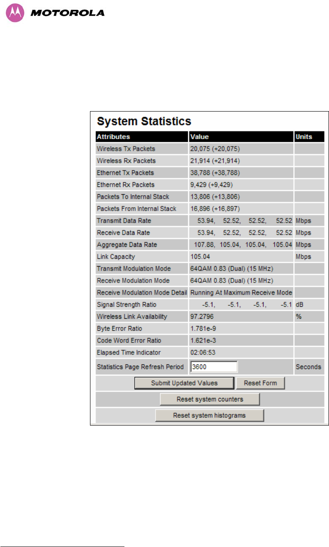329x547 pixels.
Task: Click the Value column header
Action: tap(199, 137)
